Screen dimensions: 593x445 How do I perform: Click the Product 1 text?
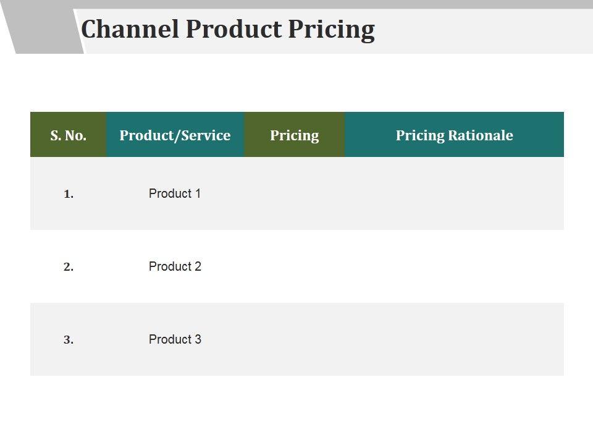coord(175,193)
